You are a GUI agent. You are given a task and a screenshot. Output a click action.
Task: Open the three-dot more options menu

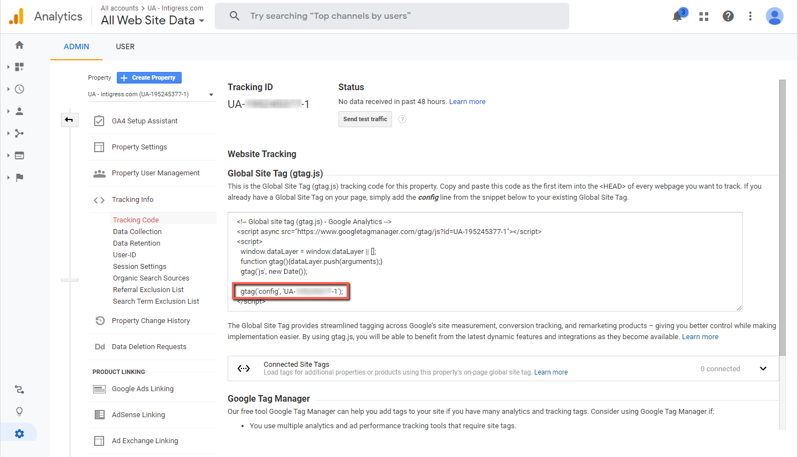(x=750, y=17)
